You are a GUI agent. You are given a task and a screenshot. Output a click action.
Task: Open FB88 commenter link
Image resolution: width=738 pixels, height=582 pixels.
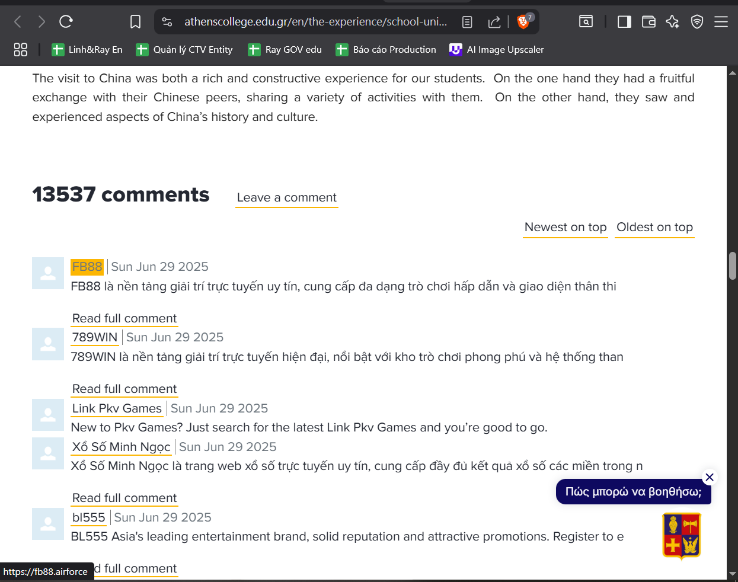tap(87, 267)
